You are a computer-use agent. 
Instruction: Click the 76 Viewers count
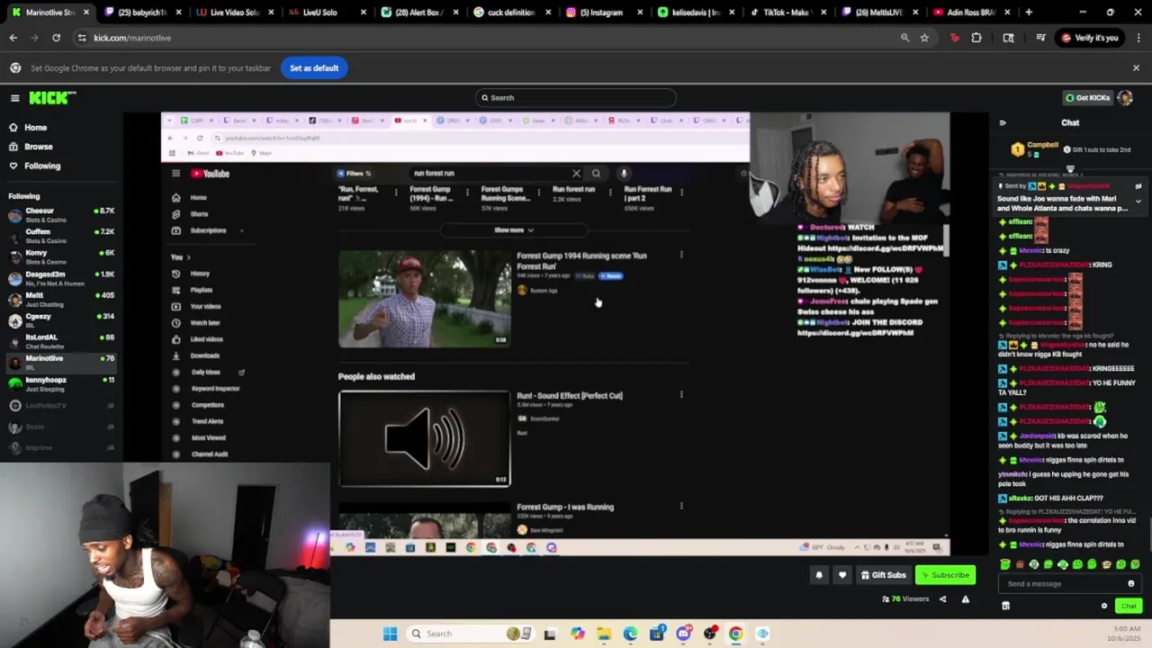pos(904,599)
